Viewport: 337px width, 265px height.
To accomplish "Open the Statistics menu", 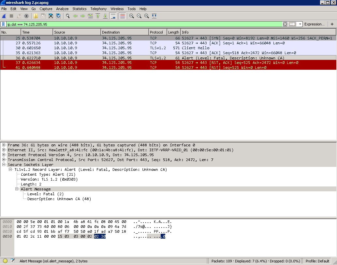I will (79, 9).
